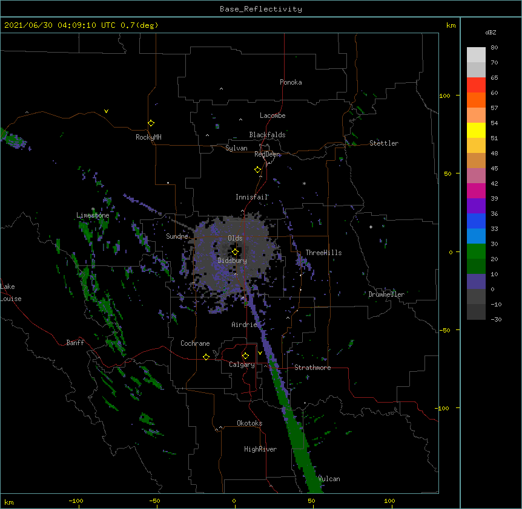Image resolution: width=522 pixels, height=509 pixels.
Task: Click the ThreeHills label
Action: pyautogui.click(x=323, y=253)
